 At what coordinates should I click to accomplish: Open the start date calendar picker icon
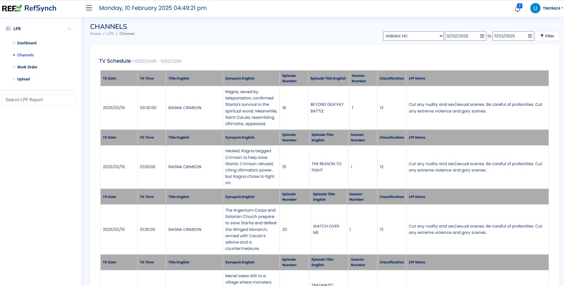pos(482,36)
